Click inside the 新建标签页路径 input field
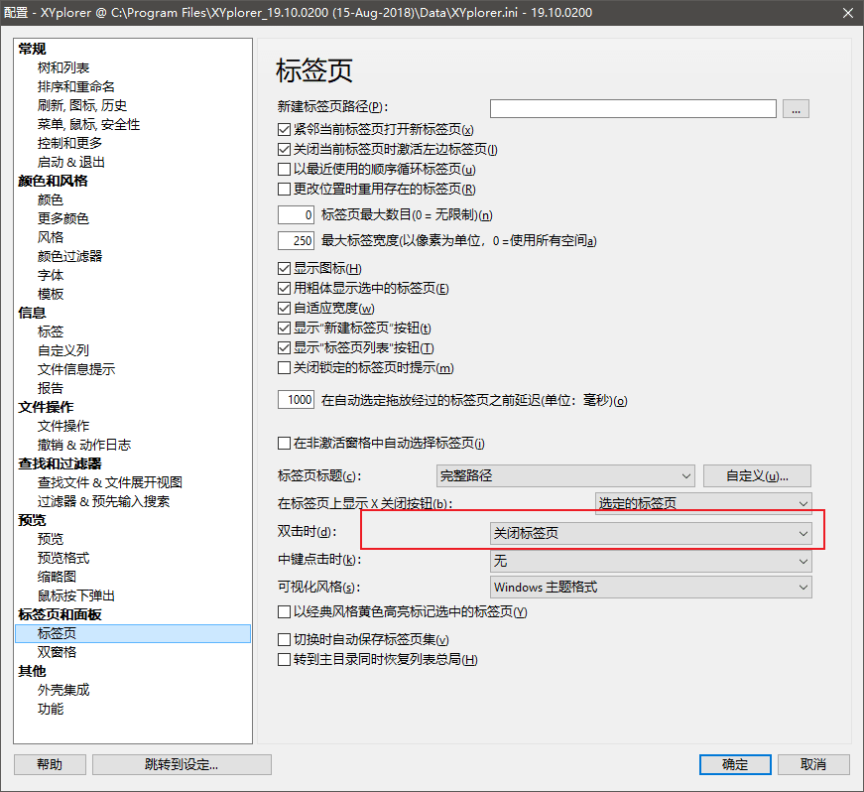The height and width of the screenshot is (792, 864). pyautogui.click(x=632, y=108)
